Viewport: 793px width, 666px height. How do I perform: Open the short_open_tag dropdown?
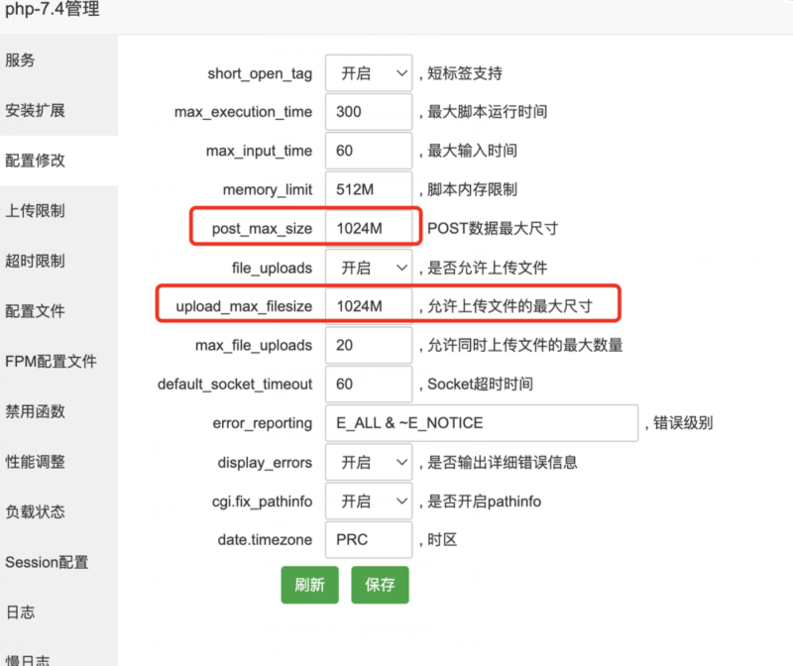tap(368, 73)
